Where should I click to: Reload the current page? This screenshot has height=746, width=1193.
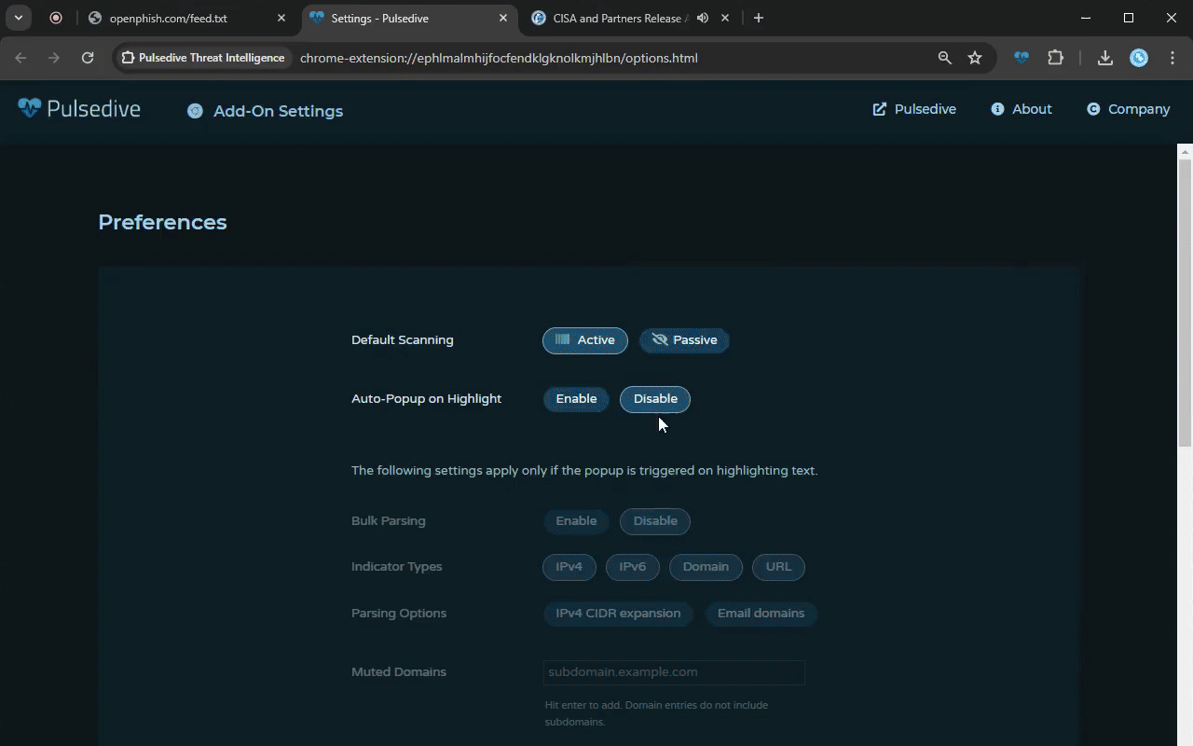[88, 58]
